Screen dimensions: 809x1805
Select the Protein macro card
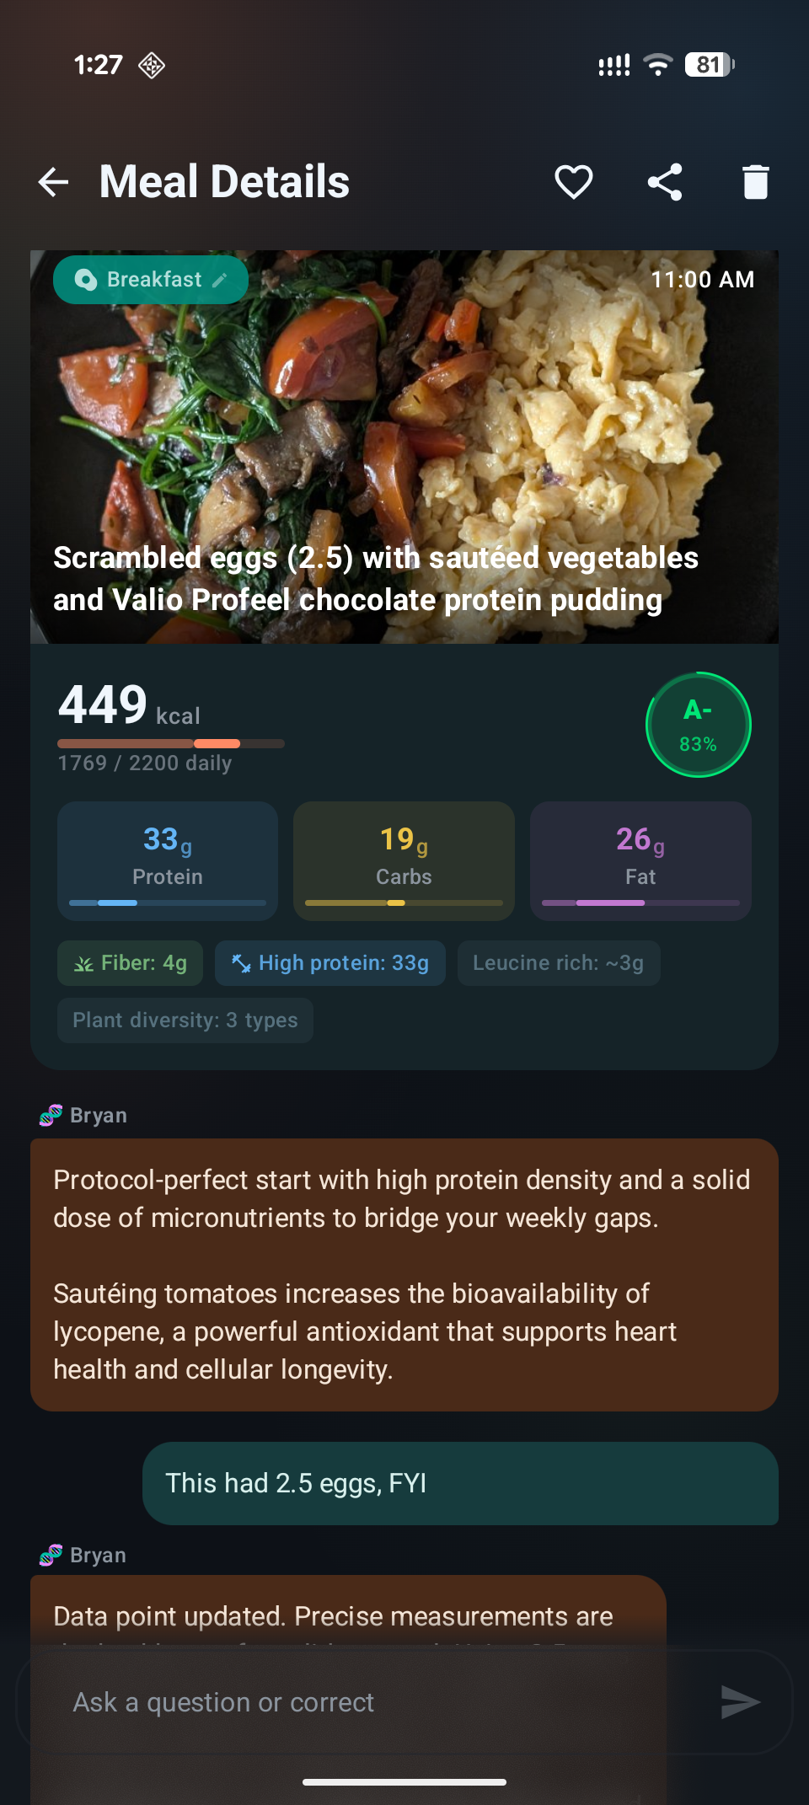point(167,860)
